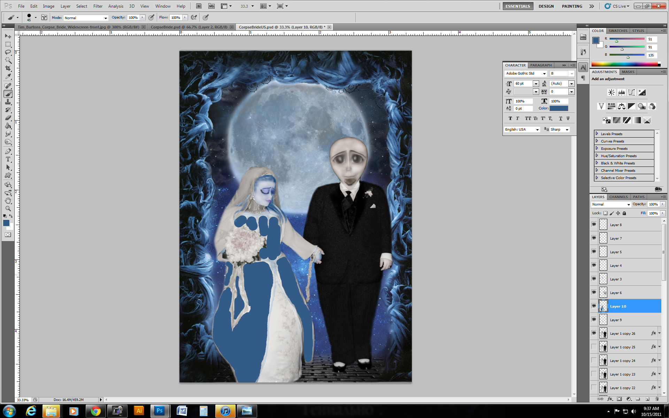Select the Paint Bucket tool
This screenshot has width=669, height=418.
(8, 126)
